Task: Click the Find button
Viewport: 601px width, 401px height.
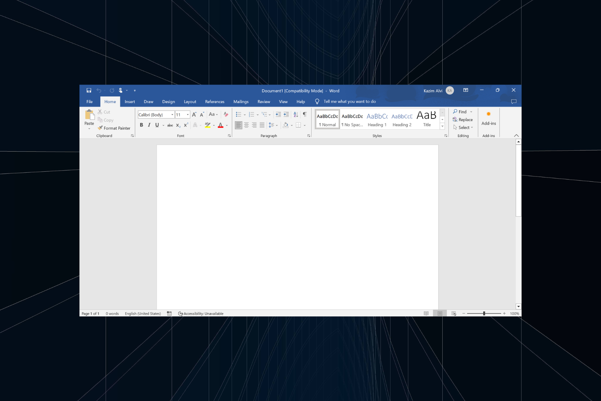Action: (460, 112)
